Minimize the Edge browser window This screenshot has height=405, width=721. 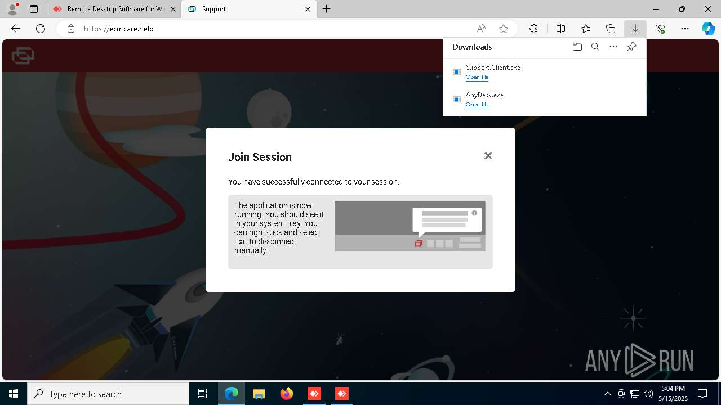[656, 9]
